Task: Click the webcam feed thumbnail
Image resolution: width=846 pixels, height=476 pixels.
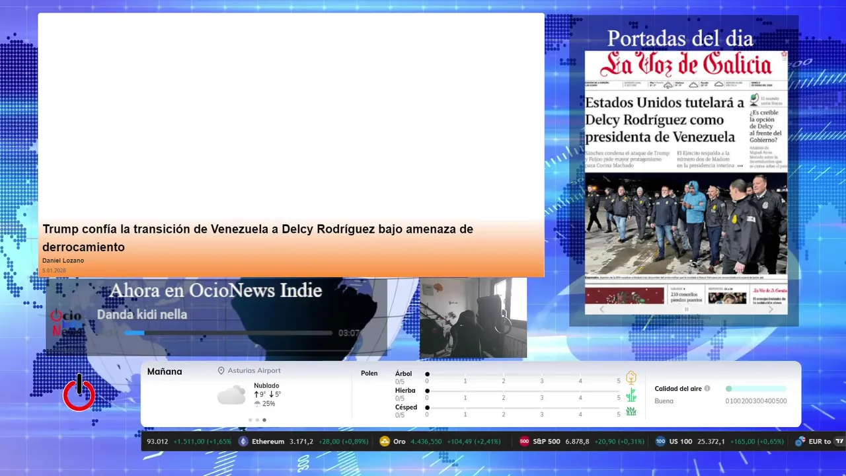Action: click(473, 318)
